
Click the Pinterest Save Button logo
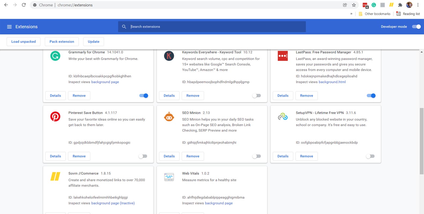pos(55,117)
